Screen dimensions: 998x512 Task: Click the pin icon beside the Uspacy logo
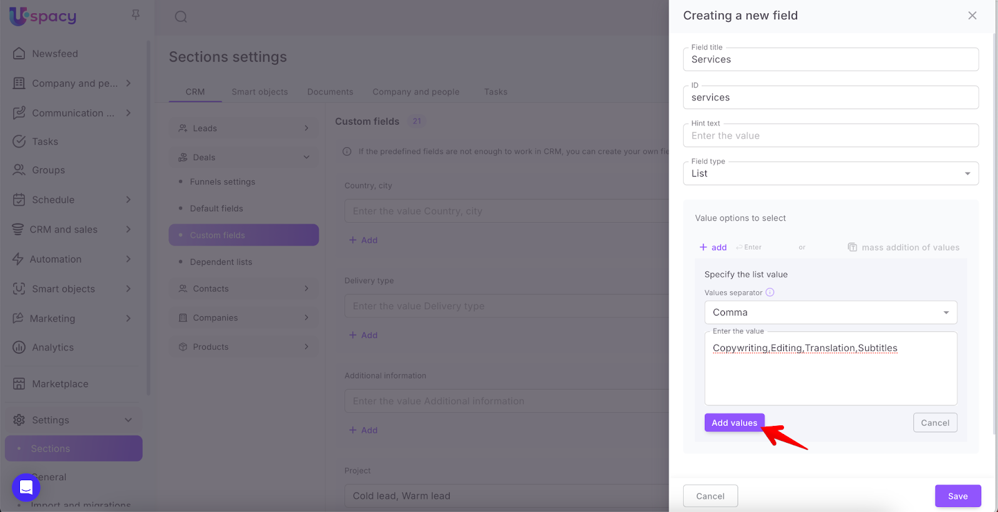tap(135, 14)
